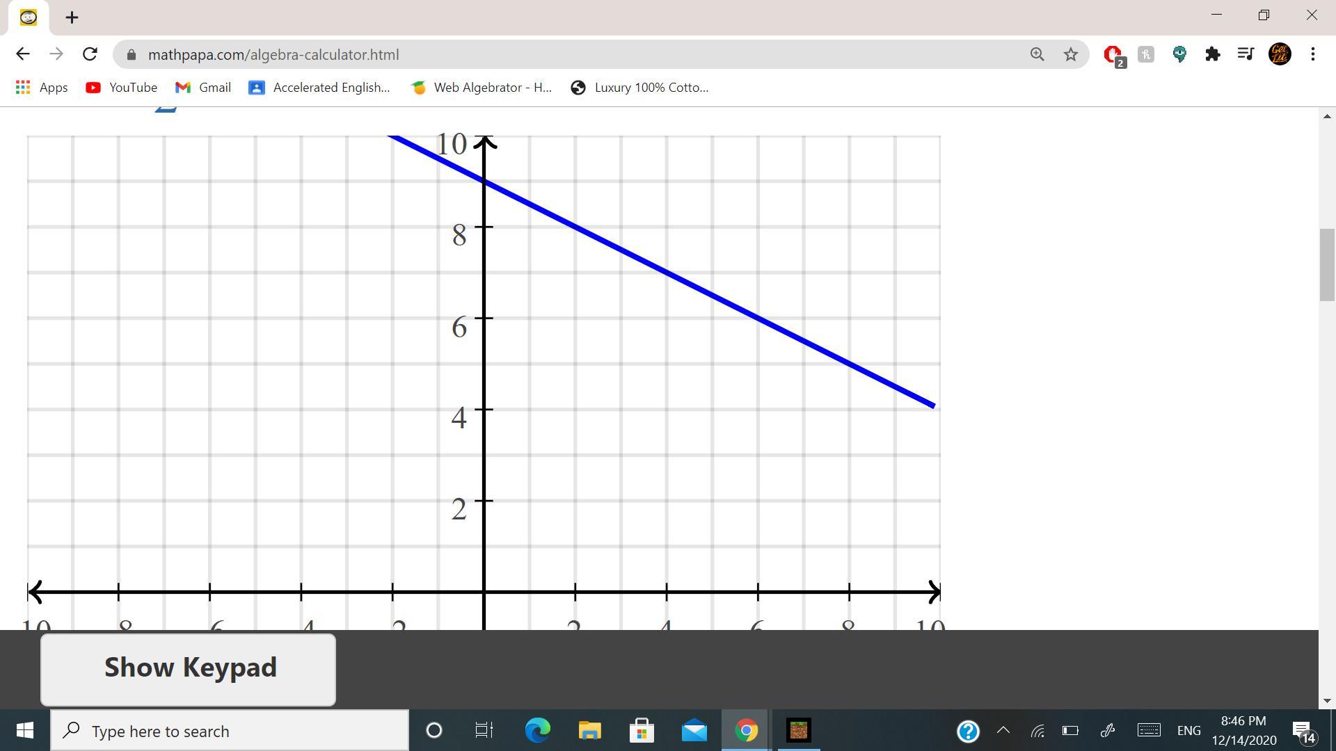Expand hidden system tray icons

(1003, 730)
